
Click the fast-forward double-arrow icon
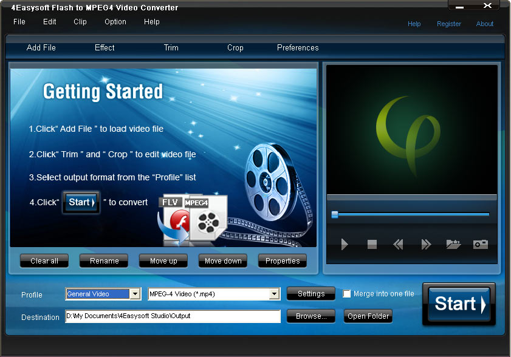[426, 244]
